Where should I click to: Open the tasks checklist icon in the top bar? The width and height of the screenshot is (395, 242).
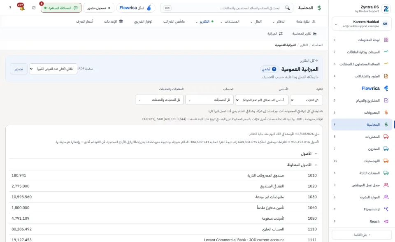pos(34,8)
